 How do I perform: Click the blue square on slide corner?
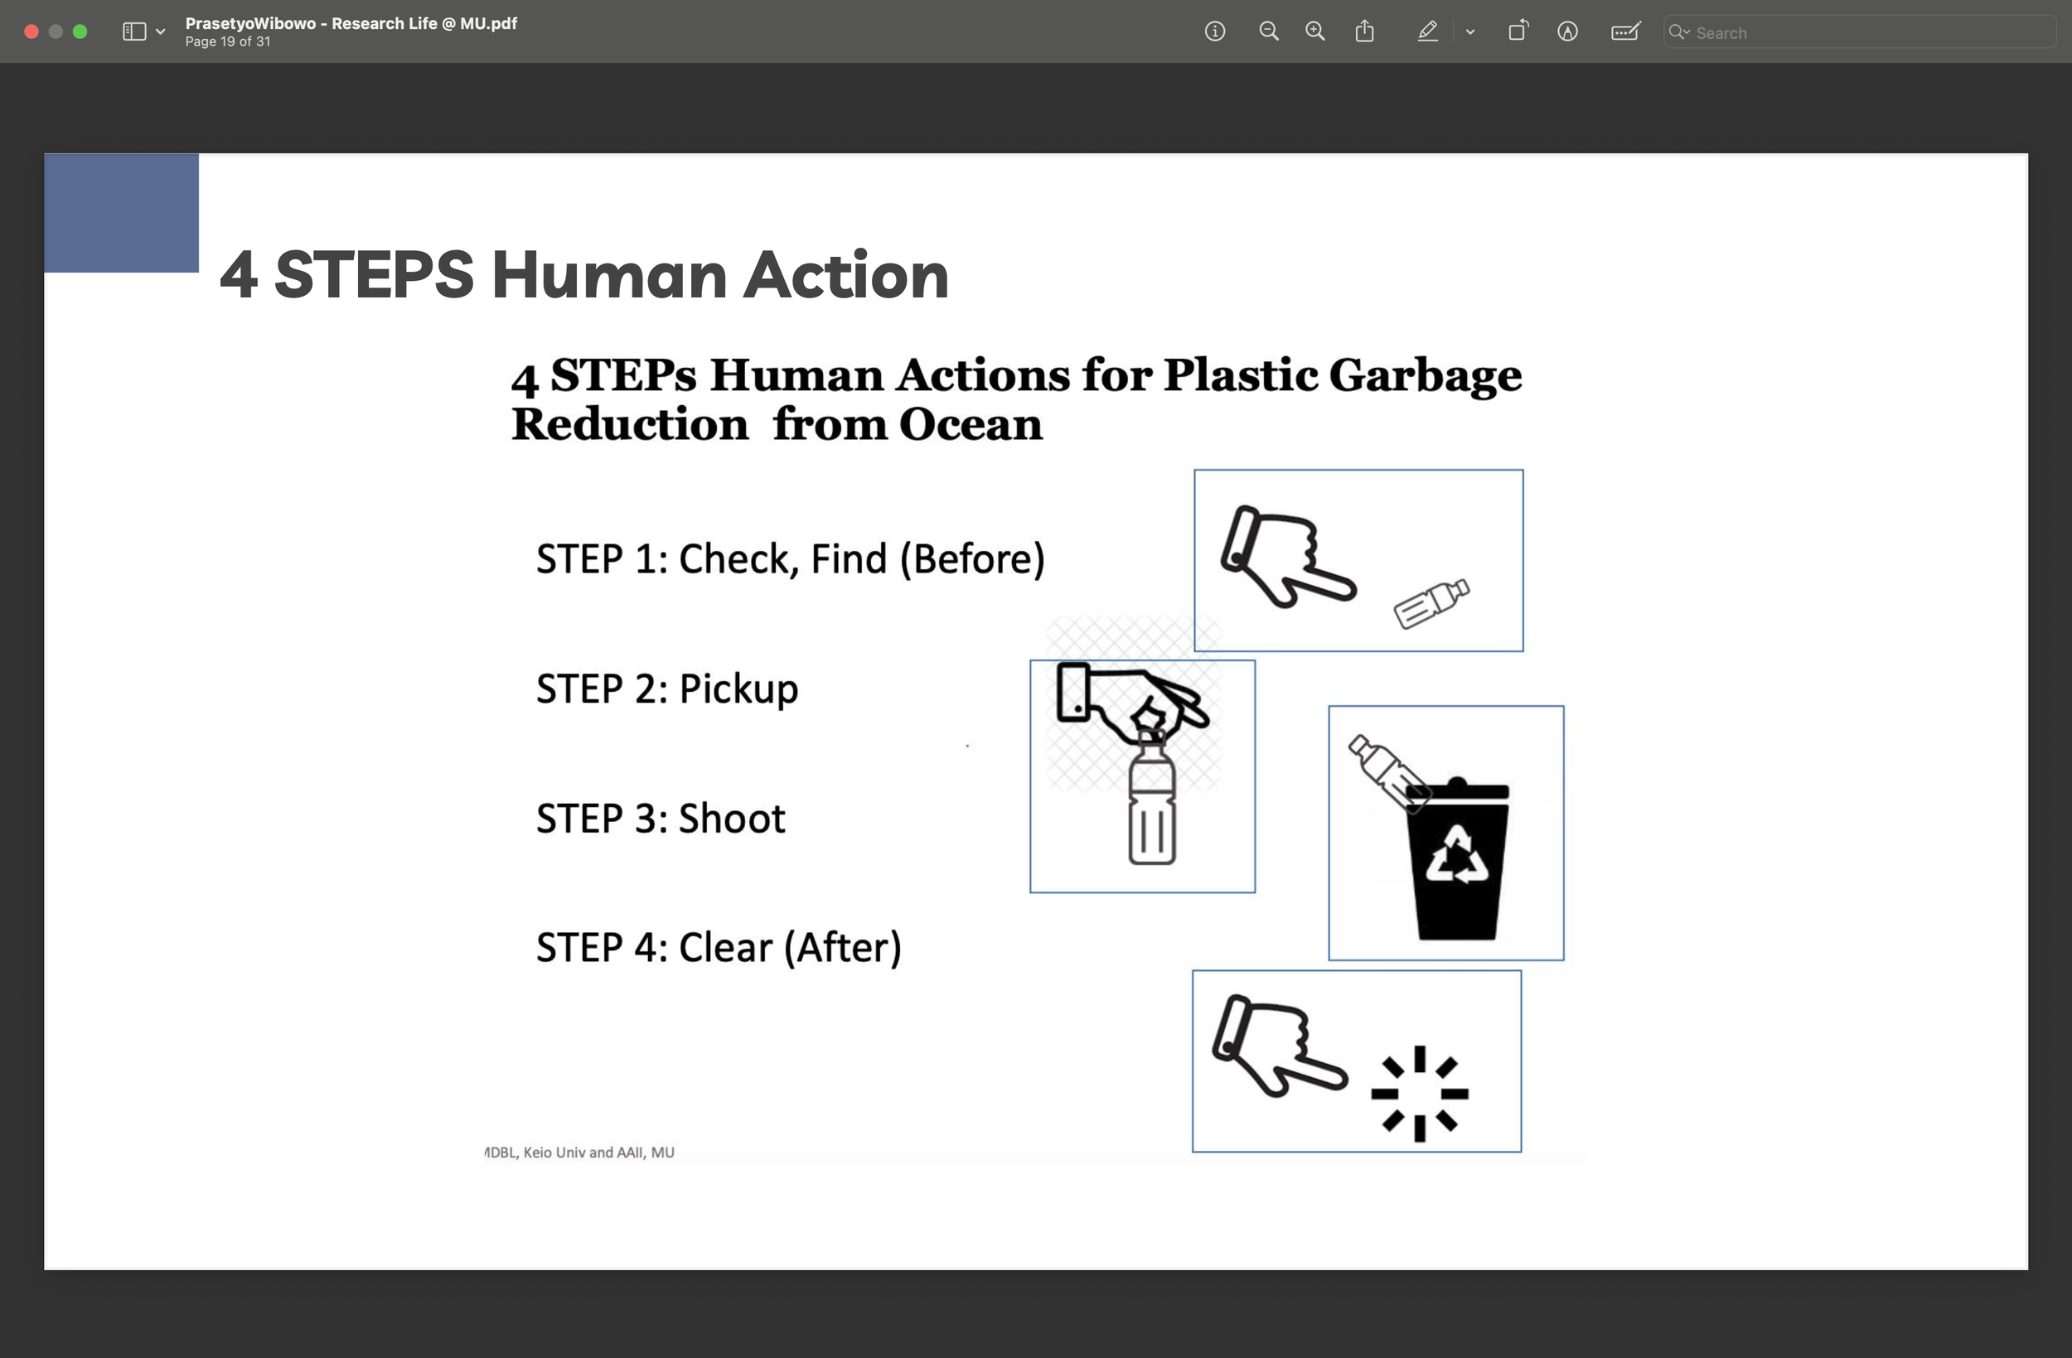(x=121, y=212)
